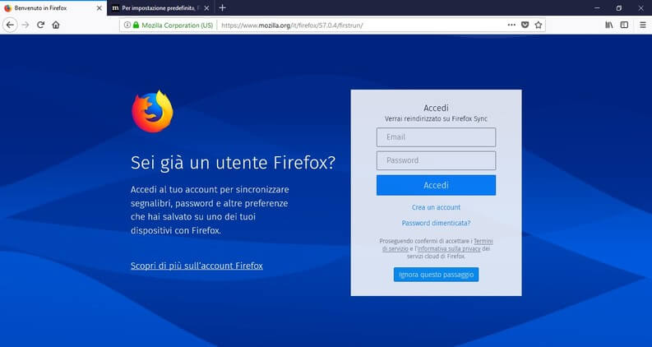Open page actions three-dot menu
Screen dimensions: 652x347
511,25
